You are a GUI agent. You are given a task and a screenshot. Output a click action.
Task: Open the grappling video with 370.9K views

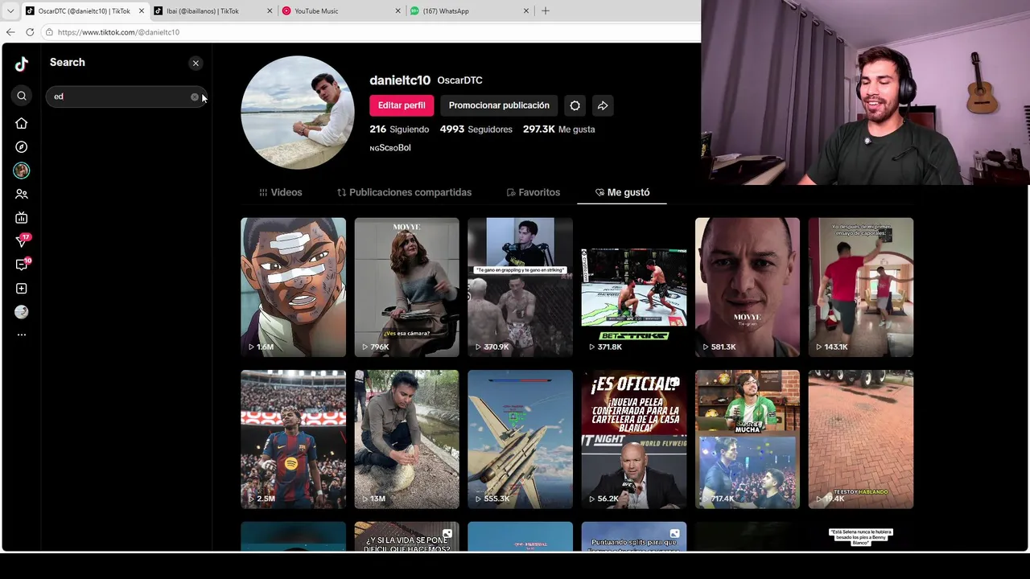pyautogui.click(x=520, y=287)
